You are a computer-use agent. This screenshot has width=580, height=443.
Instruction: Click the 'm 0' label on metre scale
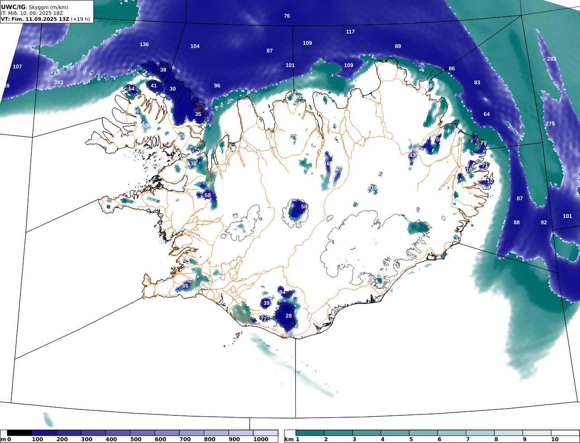[5, 439]
